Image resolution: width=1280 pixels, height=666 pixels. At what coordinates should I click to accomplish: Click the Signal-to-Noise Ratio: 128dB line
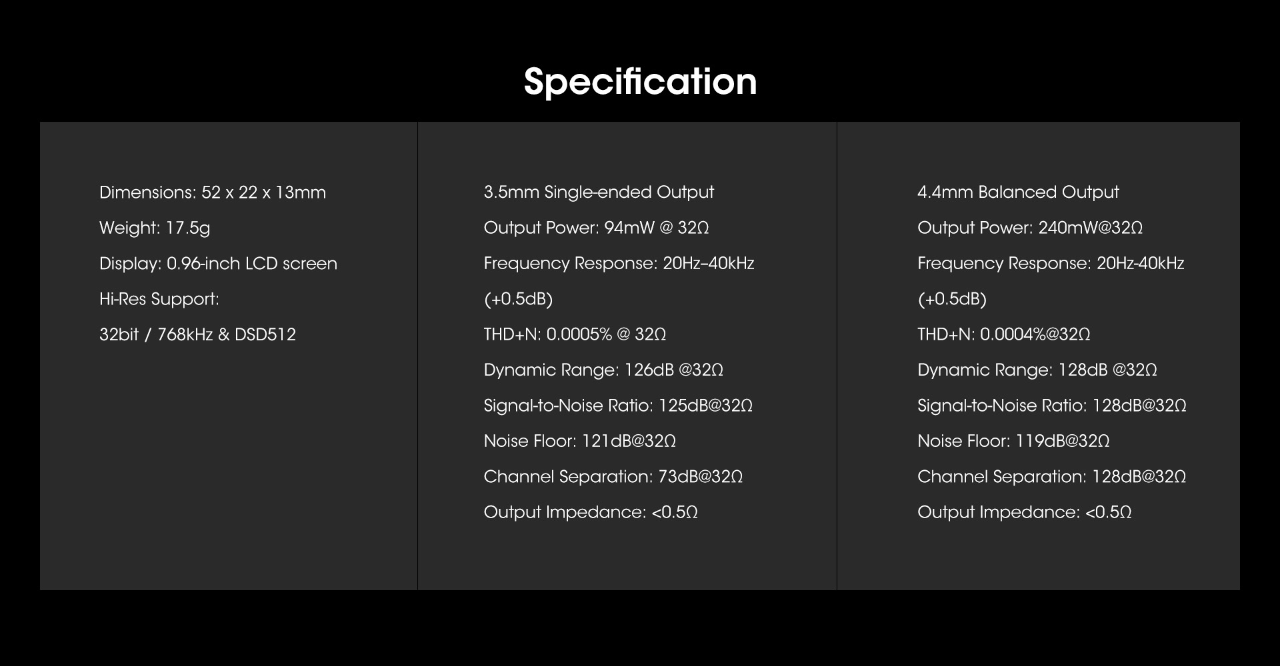(x=1052, y=406)
